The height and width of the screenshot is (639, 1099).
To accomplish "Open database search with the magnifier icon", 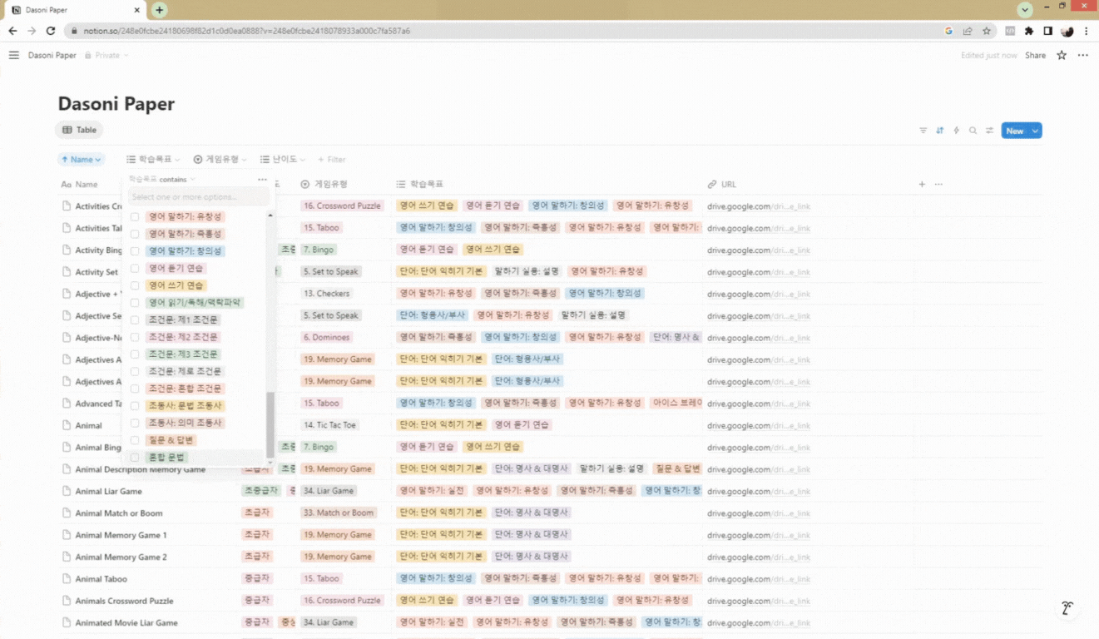I will (x=973, y=131).
